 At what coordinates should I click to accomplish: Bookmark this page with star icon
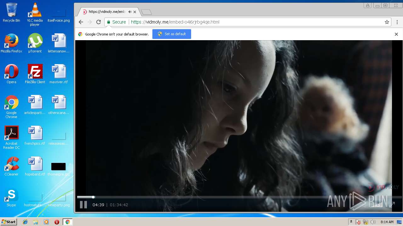coord(387,22)
